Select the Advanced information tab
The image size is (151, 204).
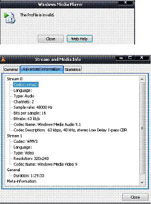pyautogui.click(x=42, y=69)
